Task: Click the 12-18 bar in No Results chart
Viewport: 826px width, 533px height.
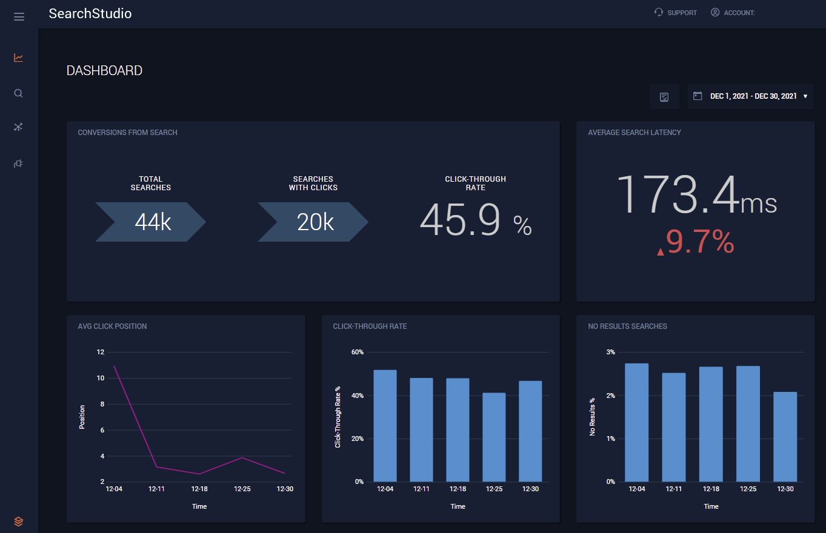Action: tap(711, 425)
